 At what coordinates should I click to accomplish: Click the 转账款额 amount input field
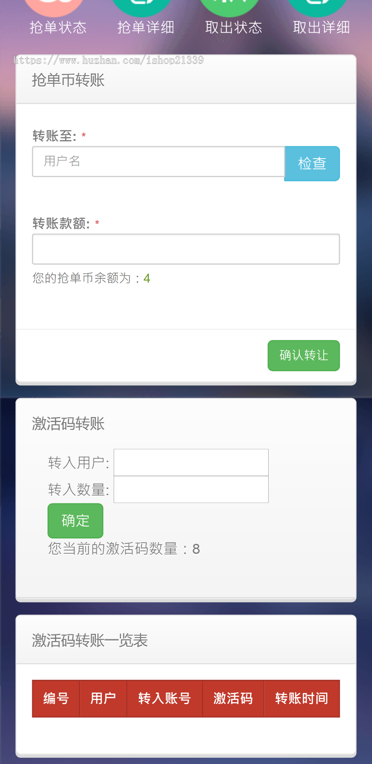[186, 249]
